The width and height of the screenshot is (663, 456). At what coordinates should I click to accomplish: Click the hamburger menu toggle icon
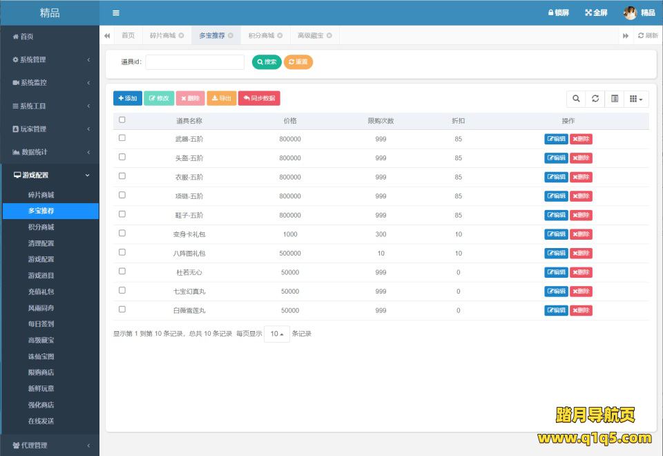point(116,12)
